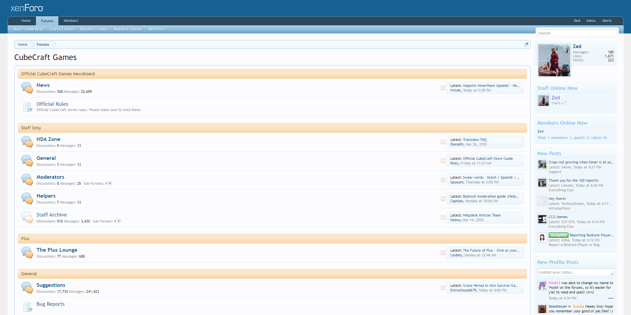Open Translator FAQ latest thread
This screenshot has width=631, height=315.
475,140
